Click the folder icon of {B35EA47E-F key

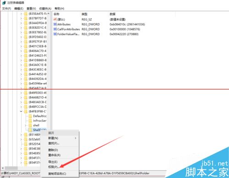pyautogui.click(x=26, y=14)
